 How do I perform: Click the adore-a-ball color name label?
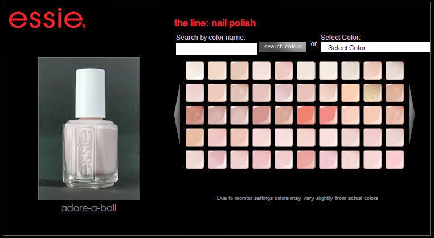click(89, 208)
